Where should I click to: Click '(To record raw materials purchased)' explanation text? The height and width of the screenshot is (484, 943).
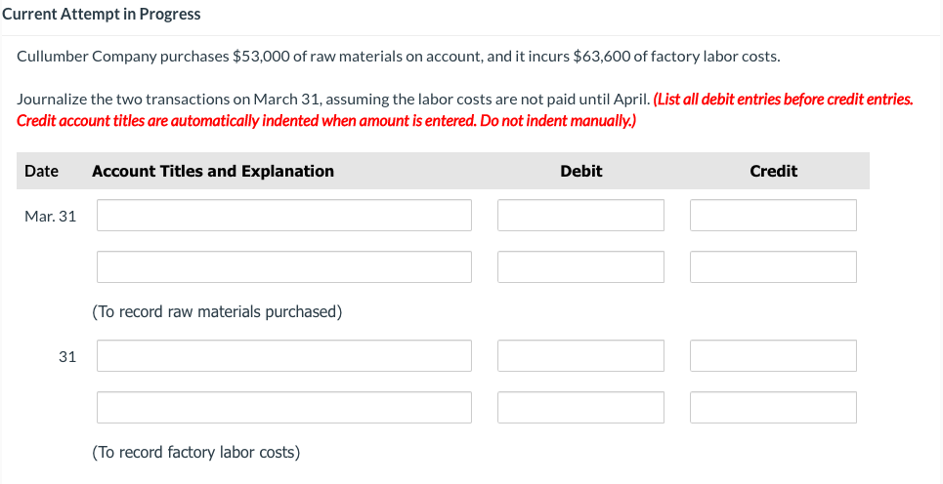217,312
